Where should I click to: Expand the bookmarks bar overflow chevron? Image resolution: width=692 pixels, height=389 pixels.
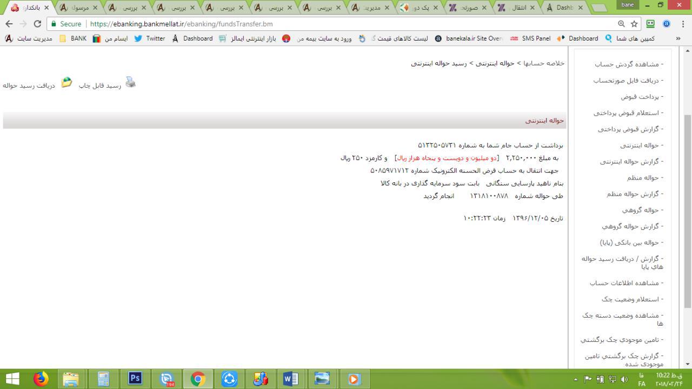tap(678, 38)
